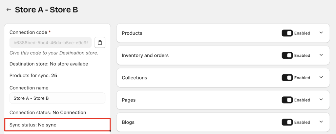
Task: Click the Blogs section heading
Action: [x=128, y=122]
